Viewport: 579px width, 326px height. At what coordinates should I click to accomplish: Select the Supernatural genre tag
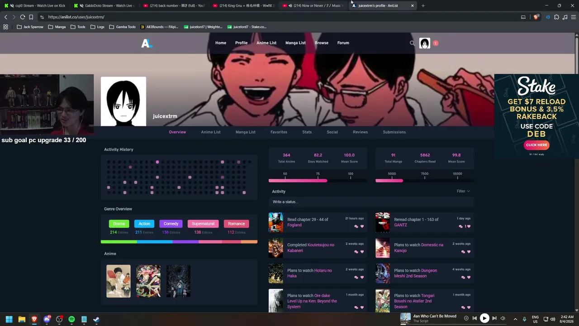[x=203, y=224]
